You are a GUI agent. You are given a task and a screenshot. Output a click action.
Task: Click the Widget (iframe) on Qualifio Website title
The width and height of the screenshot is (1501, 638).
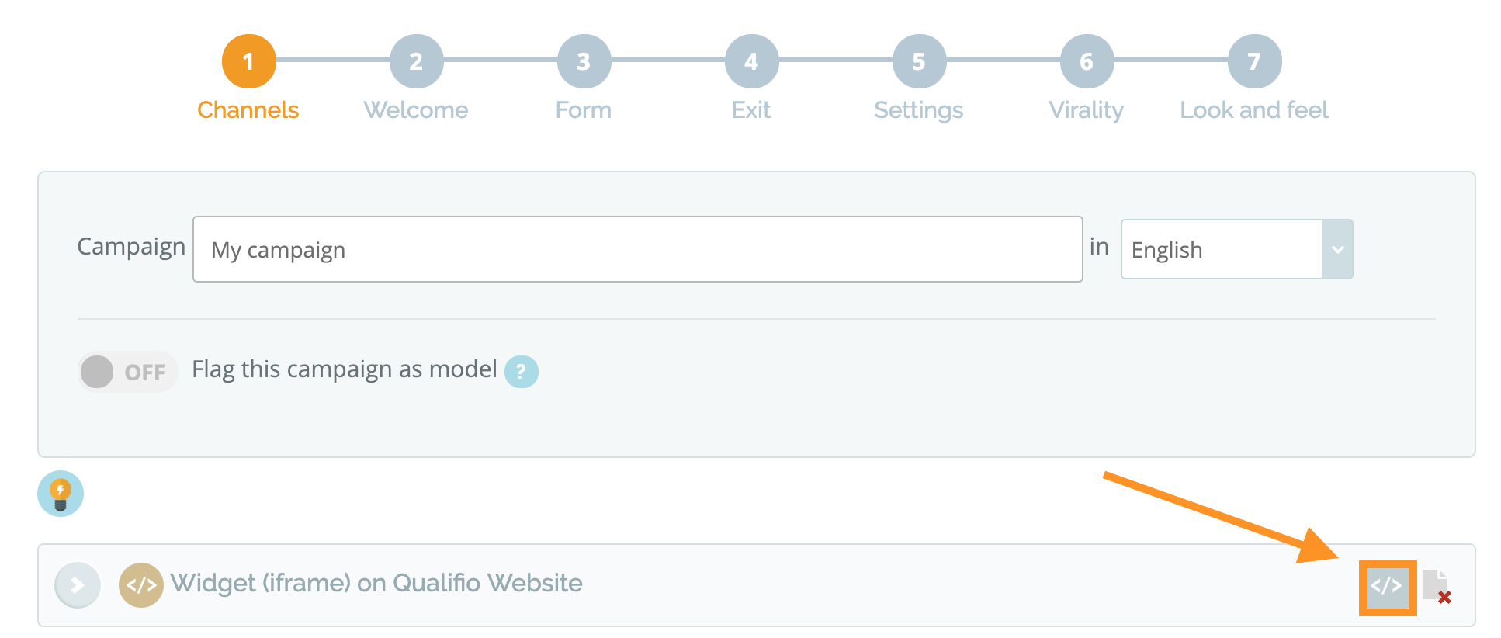pos(376,583)
